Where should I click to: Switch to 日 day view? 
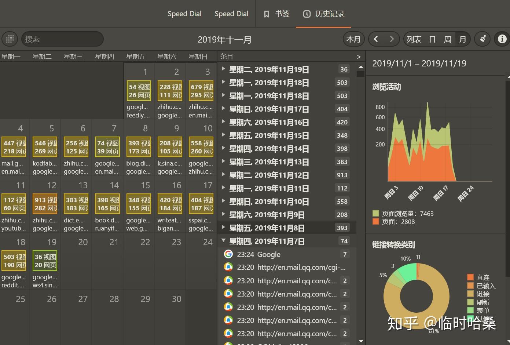point(432,39)
